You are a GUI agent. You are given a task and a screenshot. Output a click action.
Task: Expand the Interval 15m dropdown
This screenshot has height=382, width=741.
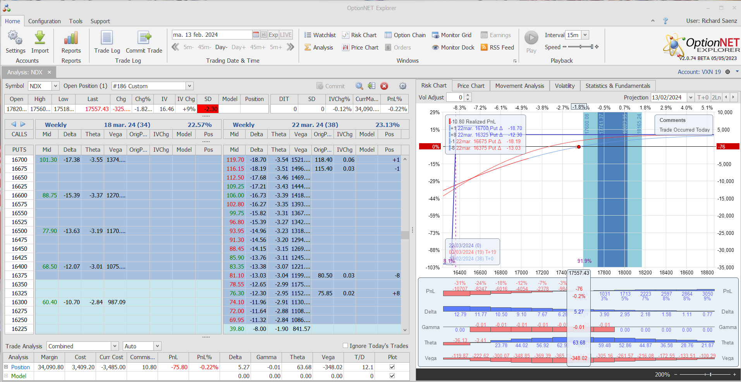coord(585,35)
